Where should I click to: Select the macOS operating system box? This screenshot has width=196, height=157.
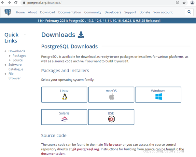click(111, 95)
